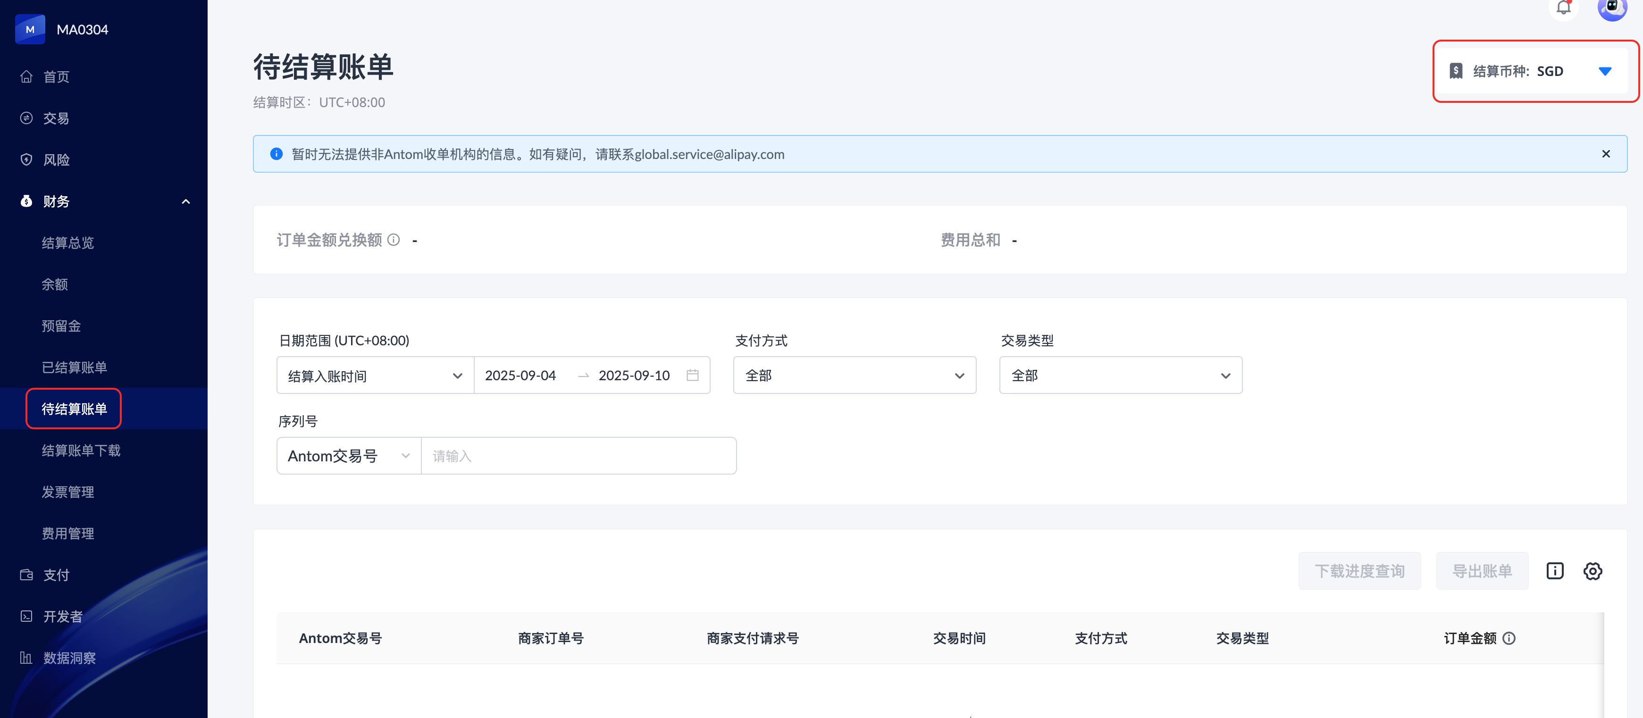This screenshot has height=718, width=1643.
Task: Click info icon next to 订单金额兑换额
Action: click(394, 240)
